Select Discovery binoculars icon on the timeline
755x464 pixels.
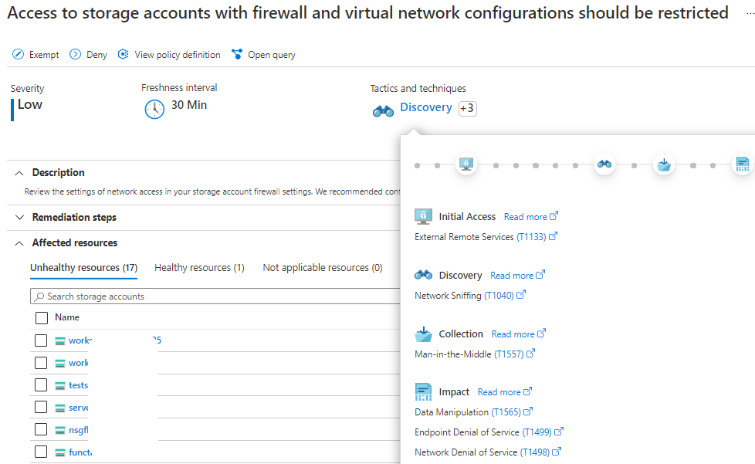coord(604,164)
